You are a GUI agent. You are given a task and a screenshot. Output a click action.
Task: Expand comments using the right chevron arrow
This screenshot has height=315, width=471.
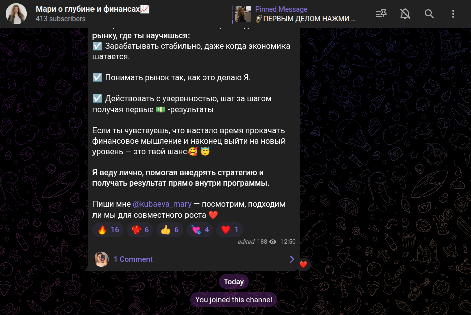point(292,259)
